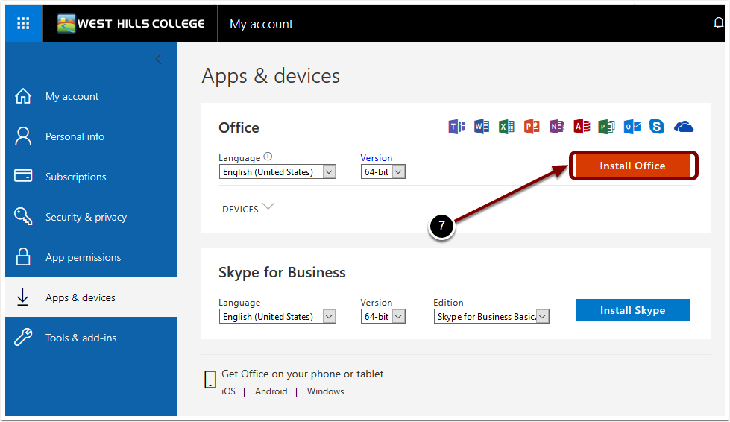Click the wrench icon for Tools & add-ins
The image size is (730, 422).
coord(23,337)
